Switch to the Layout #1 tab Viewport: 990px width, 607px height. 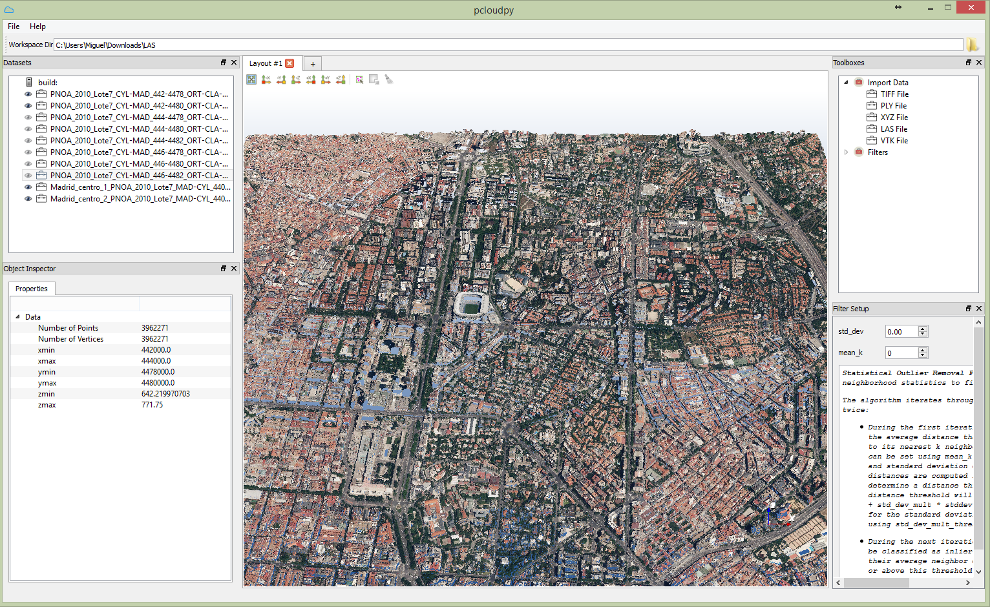(265, 63)
